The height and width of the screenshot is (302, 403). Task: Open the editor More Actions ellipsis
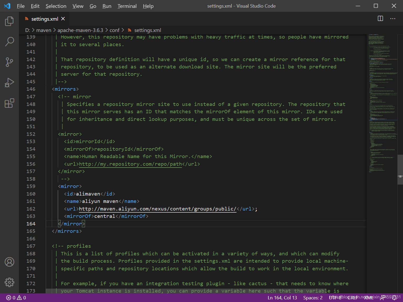[393, 18]
